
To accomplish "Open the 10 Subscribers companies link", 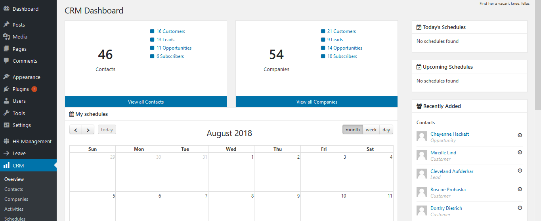I will [342, 56].
